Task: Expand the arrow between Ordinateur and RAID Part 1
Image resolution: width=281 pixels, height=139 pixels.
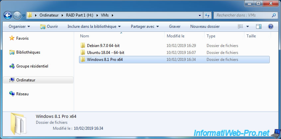Action: pos(62,15)
